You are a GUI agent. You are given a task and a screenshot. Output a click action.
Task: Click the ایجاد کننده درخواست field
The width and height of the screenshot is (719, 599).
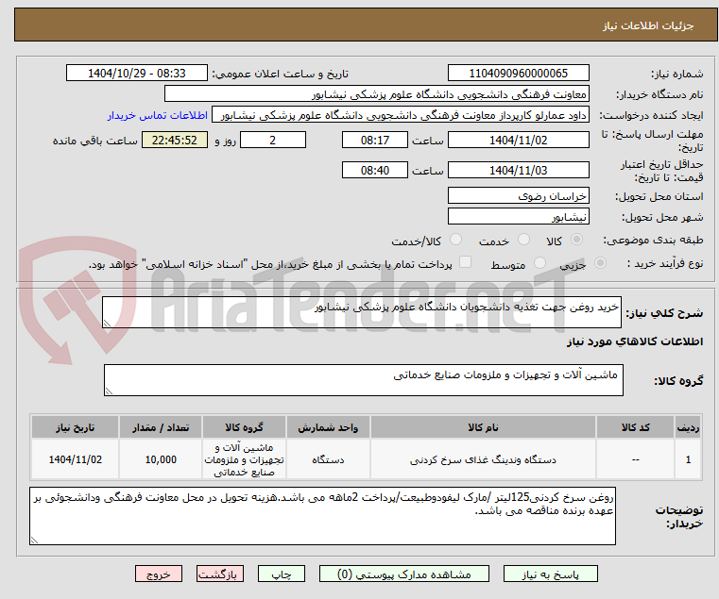click(401, 115)
